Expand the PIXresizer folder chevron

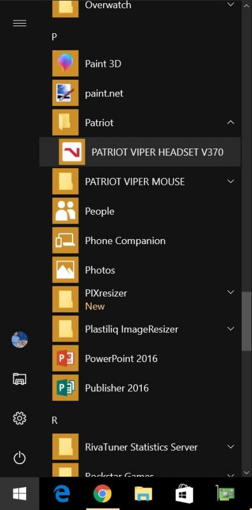(x=231, y=292)
